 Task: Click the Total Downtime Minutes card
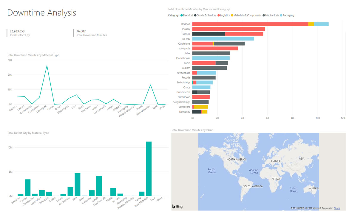(91, 33)
